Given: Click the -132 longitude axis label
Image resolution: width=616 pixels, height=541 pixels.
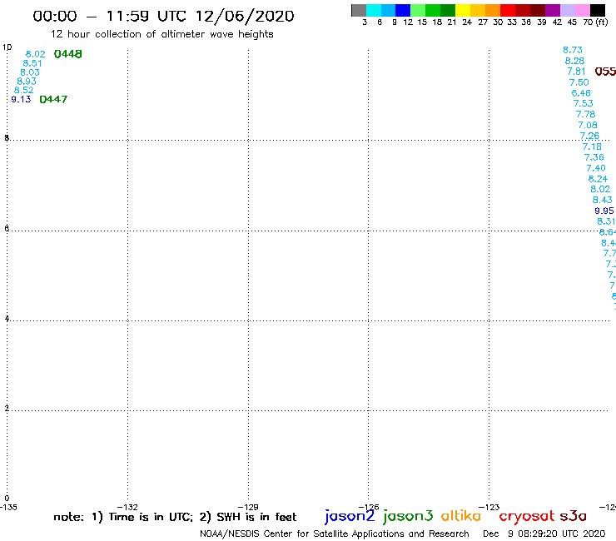Looking at the screenshot, I should coord(127,507).
